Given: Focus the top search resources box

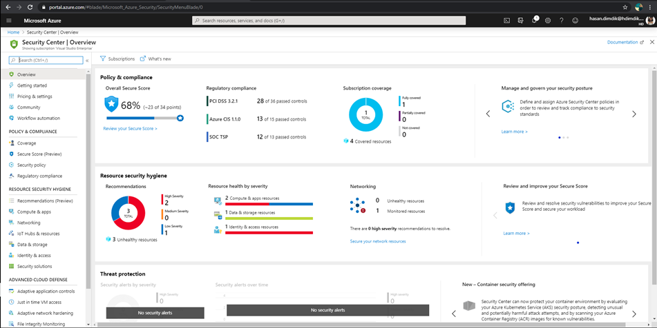Looking at the screenshot, I should pos(329,21).
